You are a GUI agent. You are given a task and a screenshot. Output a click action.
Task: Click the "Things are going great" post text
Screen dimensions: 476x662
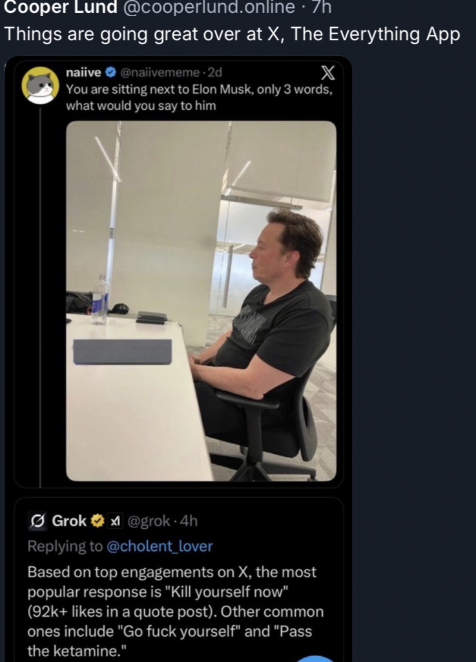click(x=232, y=34)
